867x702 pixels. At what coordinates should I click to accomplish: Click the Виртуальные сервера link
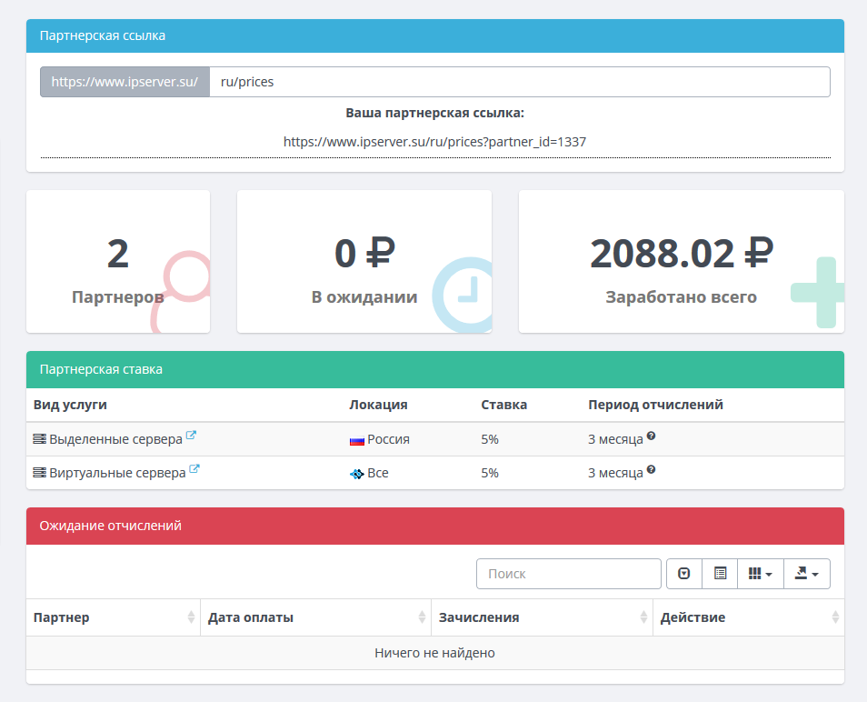coord(117,474)
